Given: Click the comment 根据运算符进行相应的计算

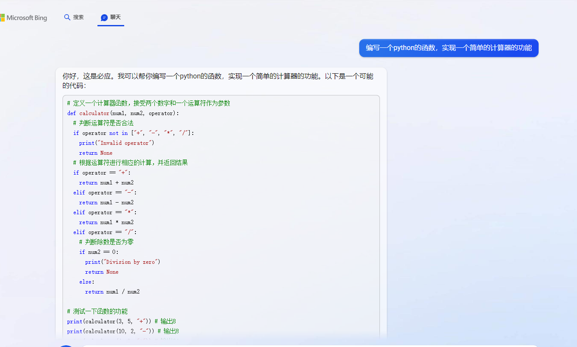Looking at the screenshot, I should [131, 163].
